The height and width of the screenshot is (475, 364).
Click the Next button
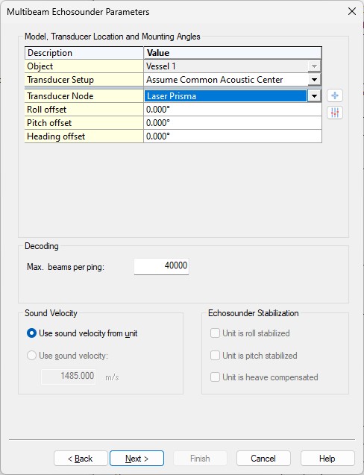(136, 459)
